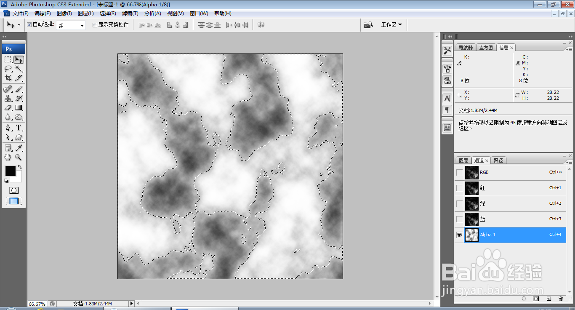Hide the Alpha 1 channel eye
Screen dimensions: 575x310
(459, 235)
